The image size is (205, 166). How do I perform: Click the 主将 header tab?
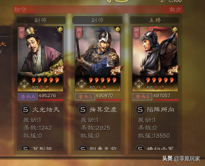coord(155,20)
